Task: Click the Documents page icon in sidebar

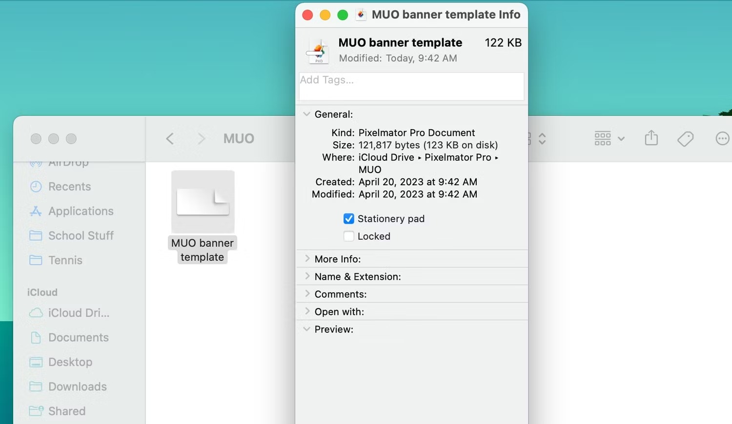Action: (36, 337)
